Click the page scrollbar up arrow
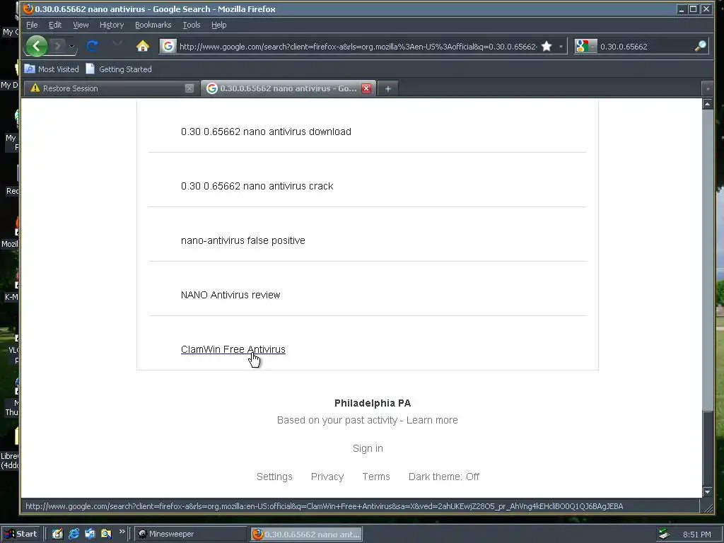The width and height of the screenshot is (724, 543). (707, 104)
